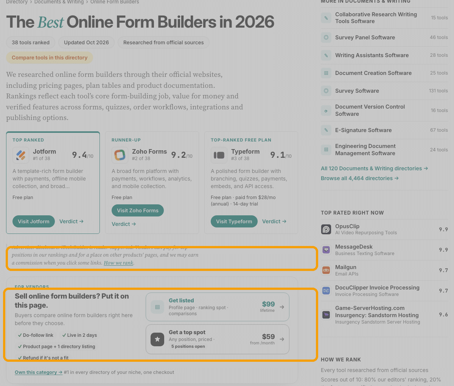Click the Writing Assistants Software icon

click(x=326, y=55)
